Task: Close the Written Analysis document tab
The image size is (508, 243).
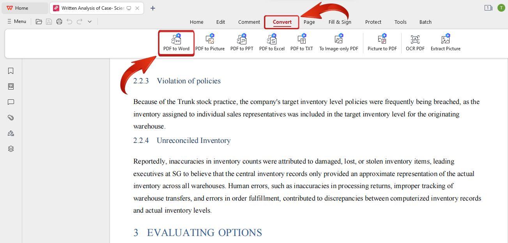Action: pyautogui.click(x=137, y=8)
